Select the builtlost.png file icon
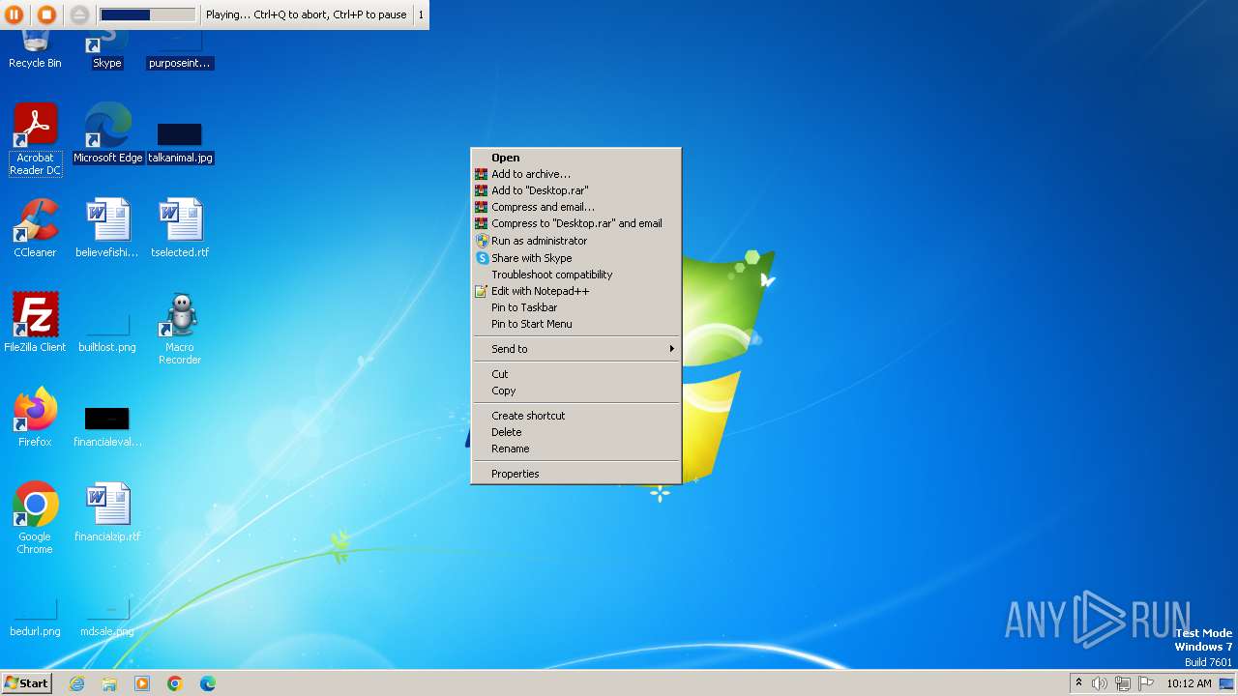Image resolution: width=1238 pixels, height=696 pixels. (107, 333)
